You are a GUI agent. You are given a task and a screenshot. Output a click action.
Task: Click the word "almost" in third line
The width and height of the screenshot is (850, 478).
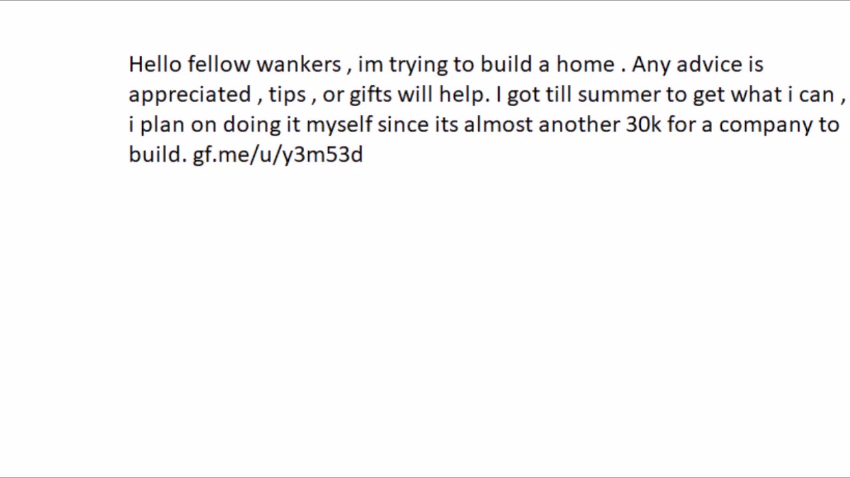click(498, 125)
